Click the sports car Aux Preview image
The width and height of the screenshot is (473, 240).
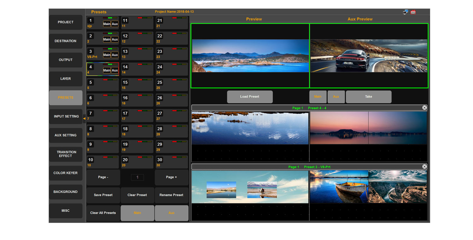[369, 56]
